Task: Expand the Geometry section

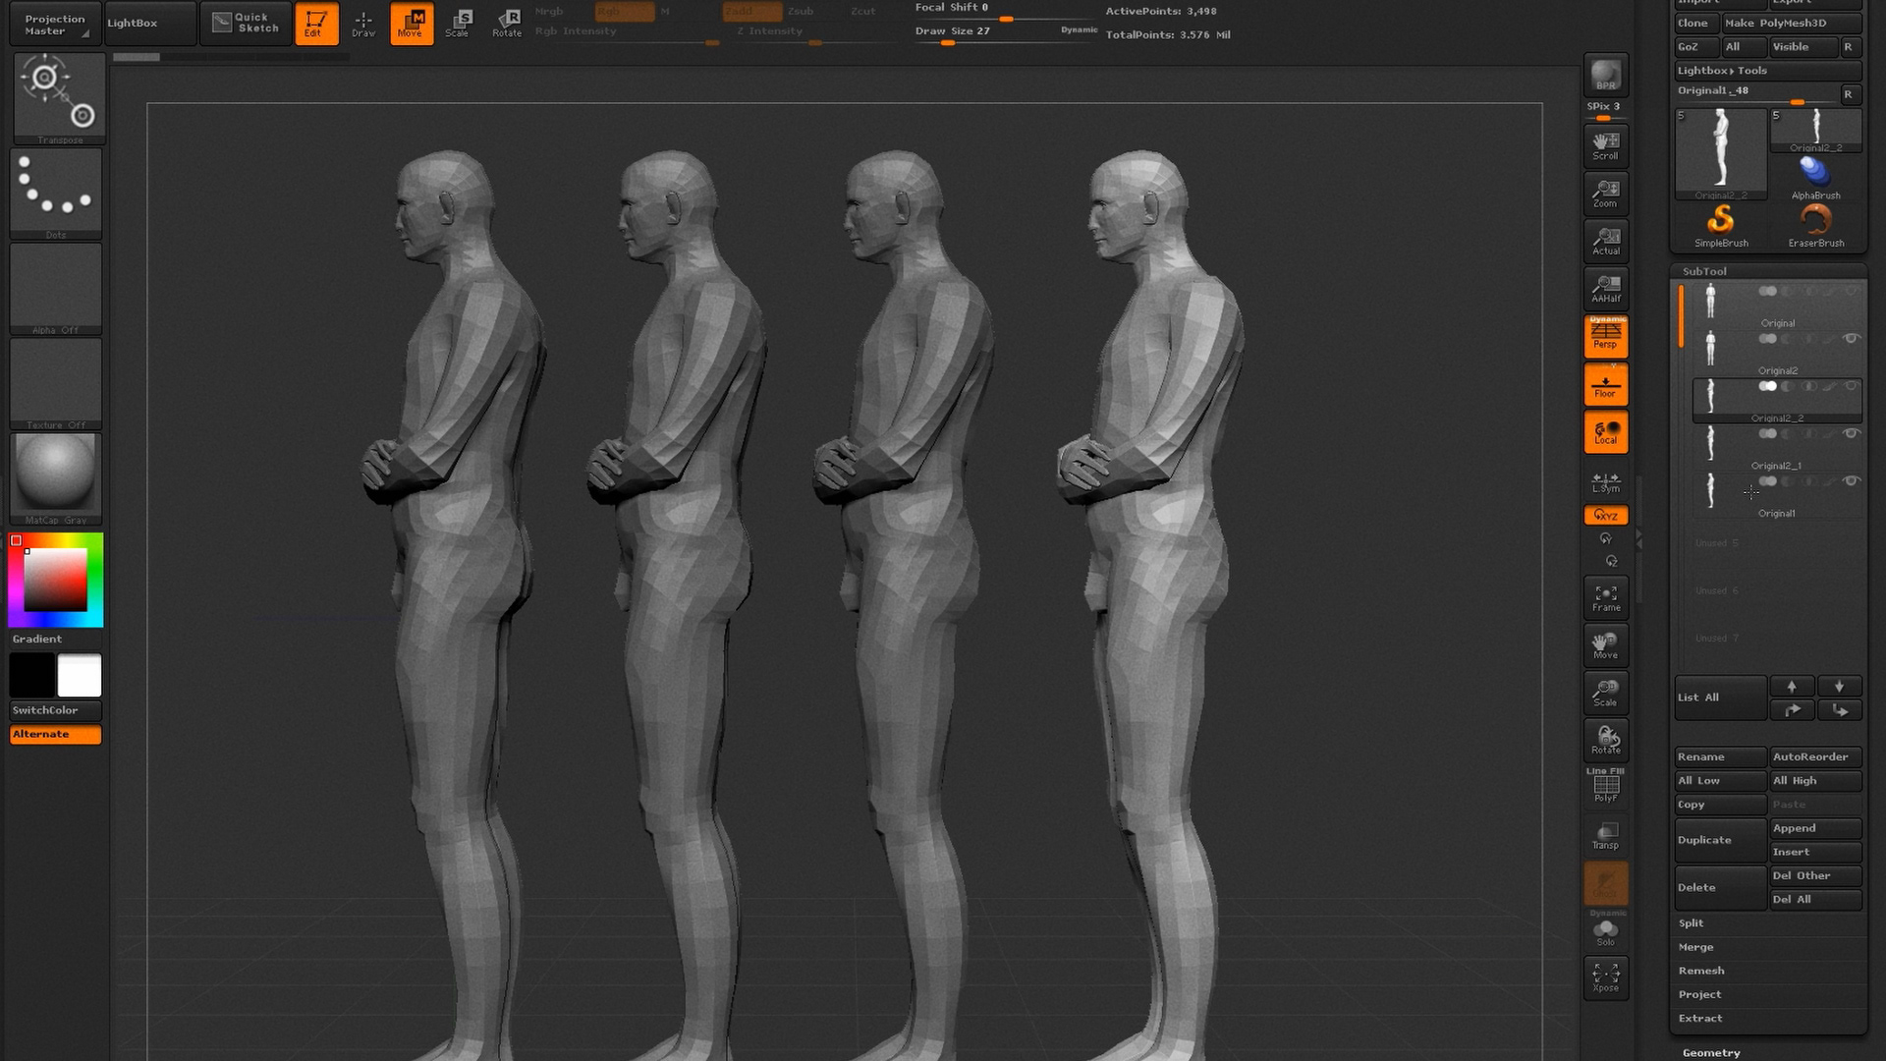Action: click(x=1711, y=1052)
